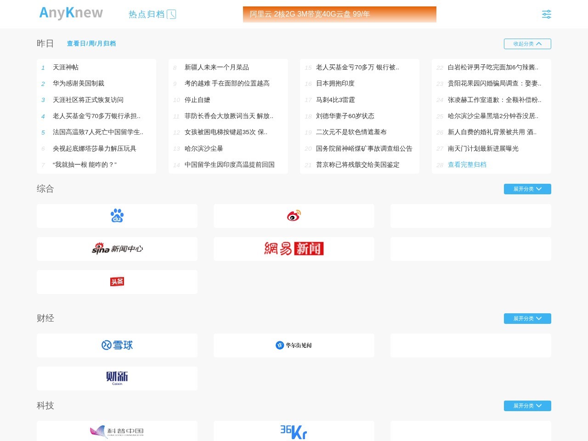588x441 pixels.
Task: Open headline 白岩松评男子吃完面加6勺辣酱
Action: click(x=493, y=67)
